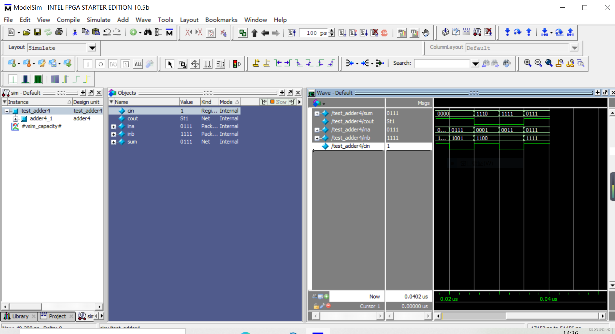This screenshot has height=334, width=615.
Task: Open Find with the binoculars icon
Action: [148, 32]
